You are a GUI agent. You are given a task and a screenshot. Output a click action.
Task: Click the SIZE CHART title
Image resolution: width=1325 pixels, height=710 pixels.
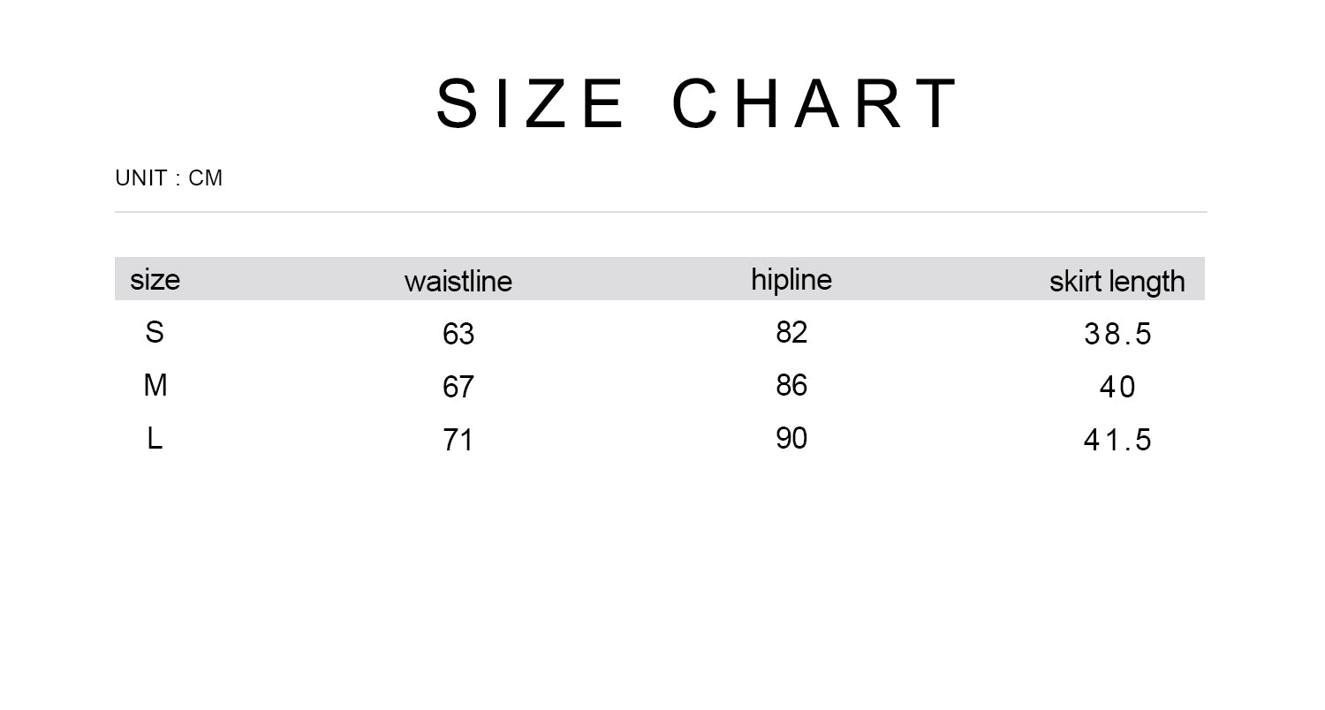coord(697,103)
